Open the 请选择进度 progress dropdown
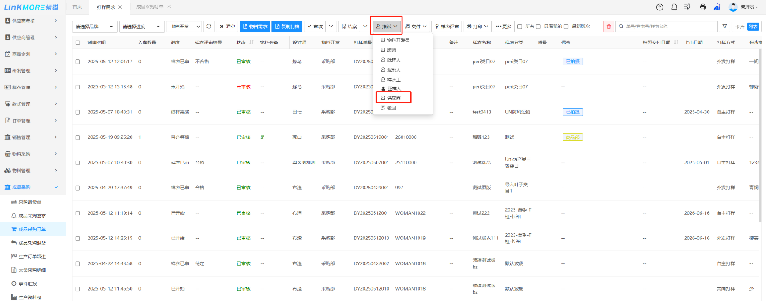 point(141,27)
